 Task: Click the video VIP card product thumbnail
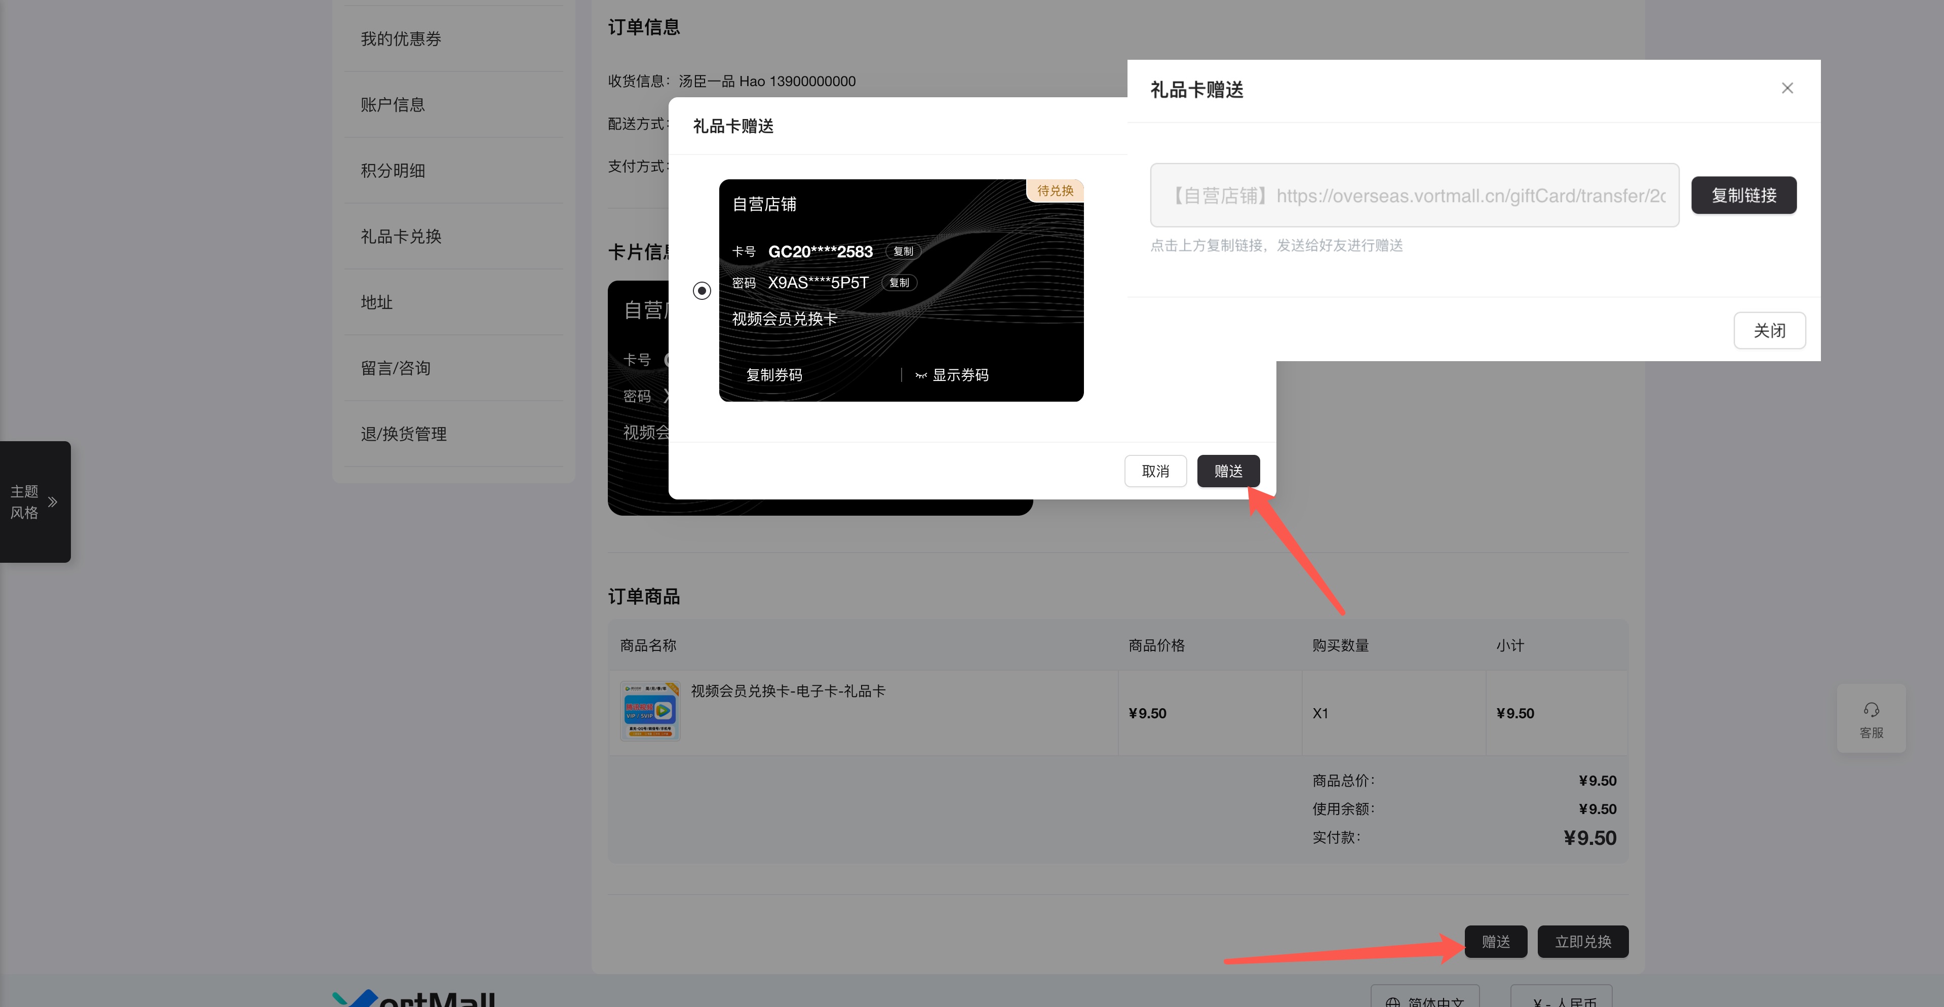coord(650,710)
